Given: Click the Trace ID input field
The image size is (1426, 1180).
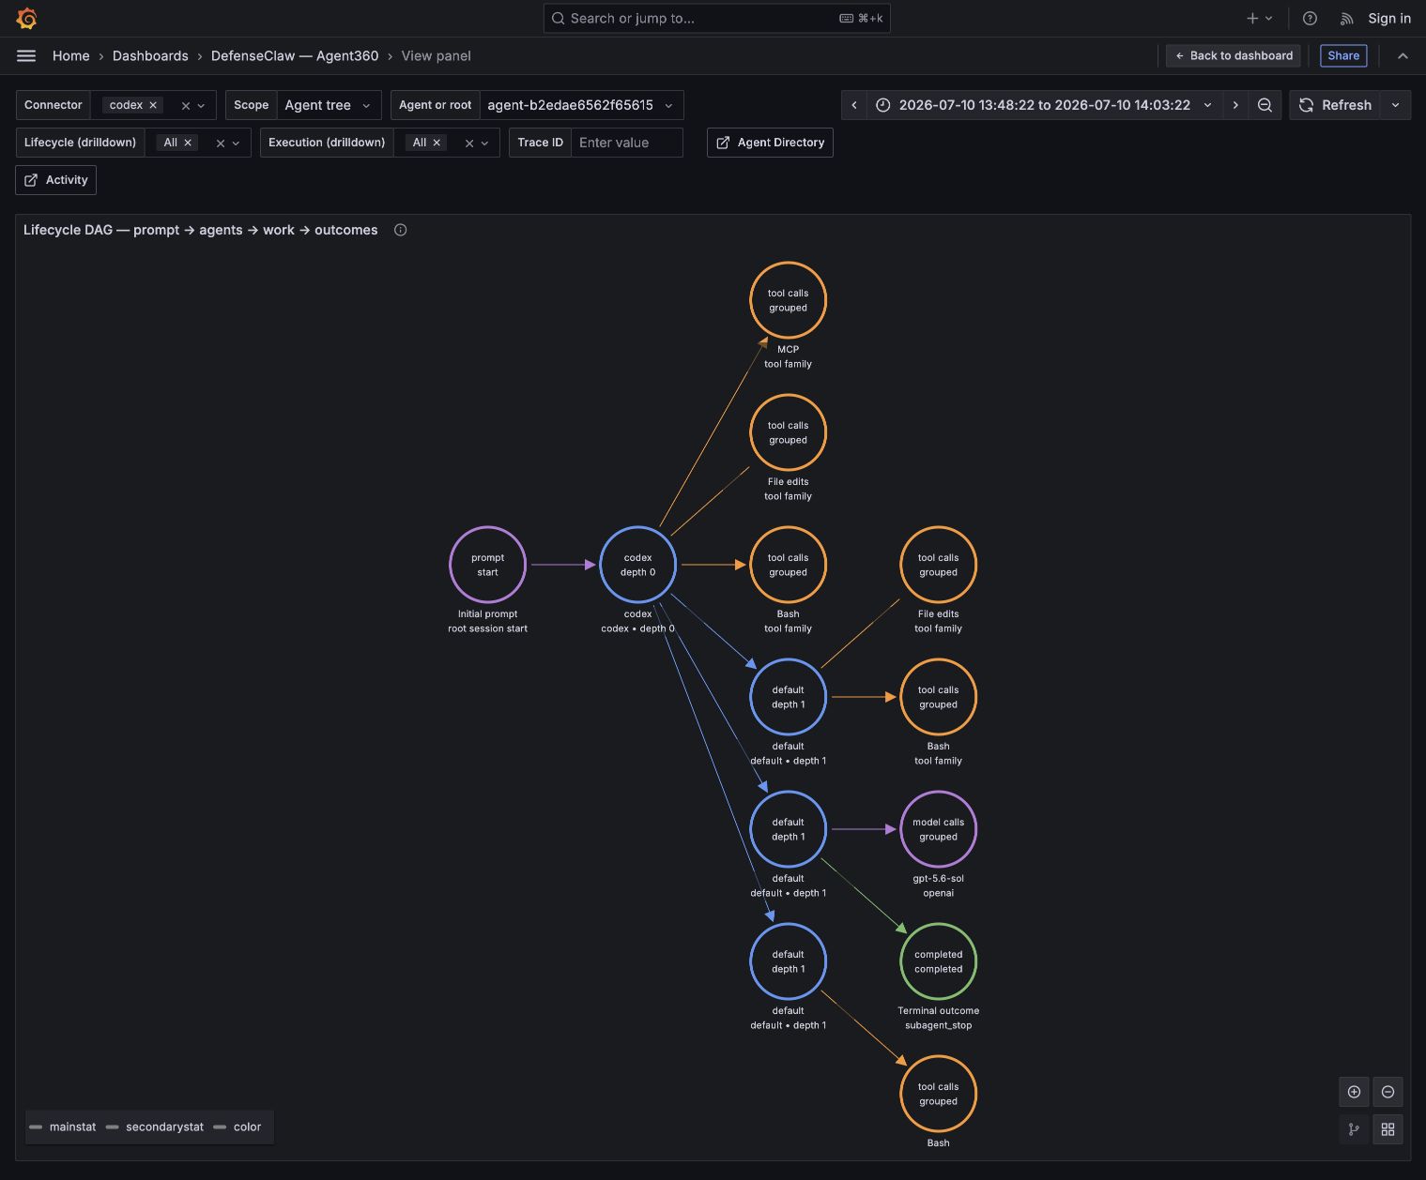Looking at the screenshot, I should coord(626,143).
